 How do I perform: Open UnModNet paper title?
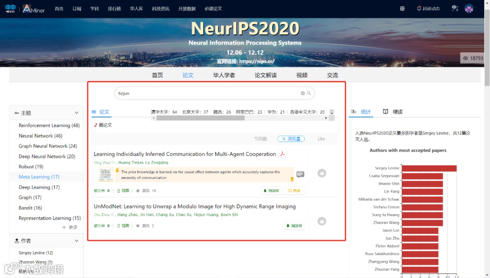pos(195,206)
